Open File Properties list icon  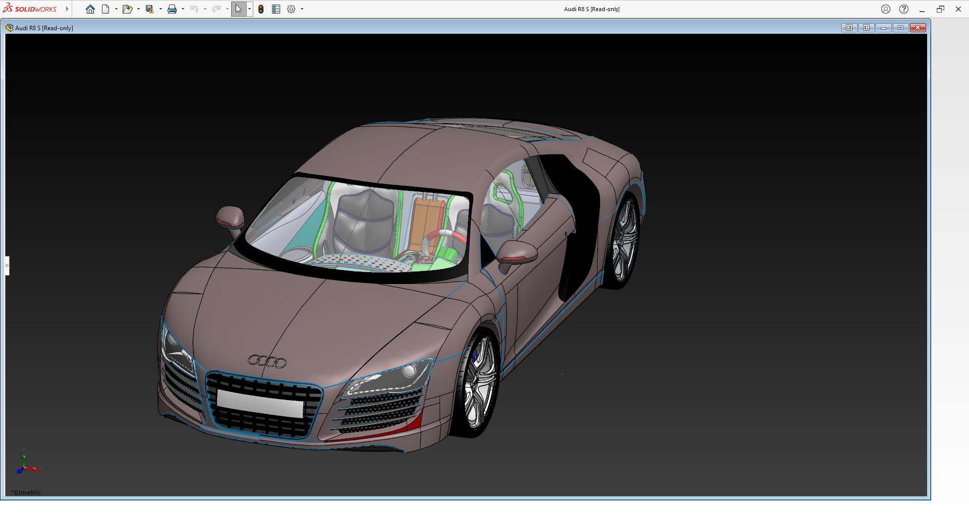pyautogui.click(x=276, y=9)
